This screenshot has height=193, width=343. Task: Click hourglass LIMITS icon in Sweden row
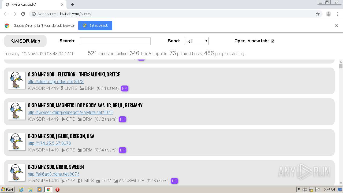click(x=79, y=181)
